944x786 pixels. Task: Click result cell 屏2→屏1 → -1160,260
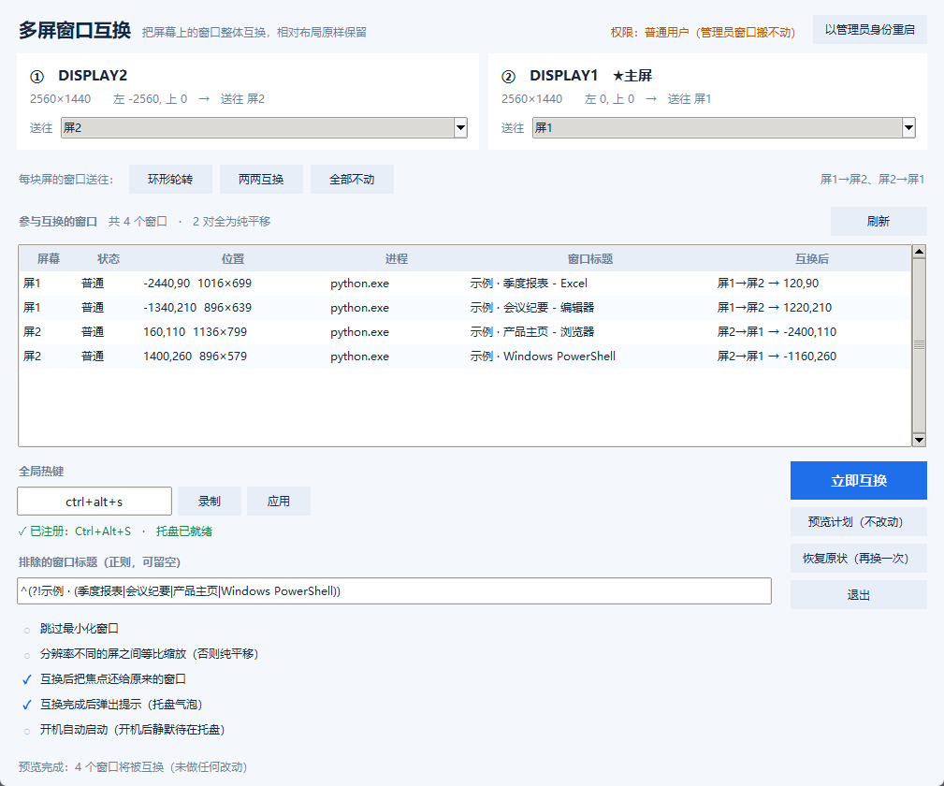[x=777, y=356]
